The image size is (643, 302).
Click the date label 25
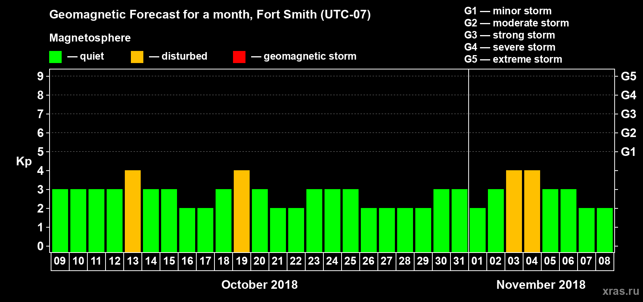[351, 261]
